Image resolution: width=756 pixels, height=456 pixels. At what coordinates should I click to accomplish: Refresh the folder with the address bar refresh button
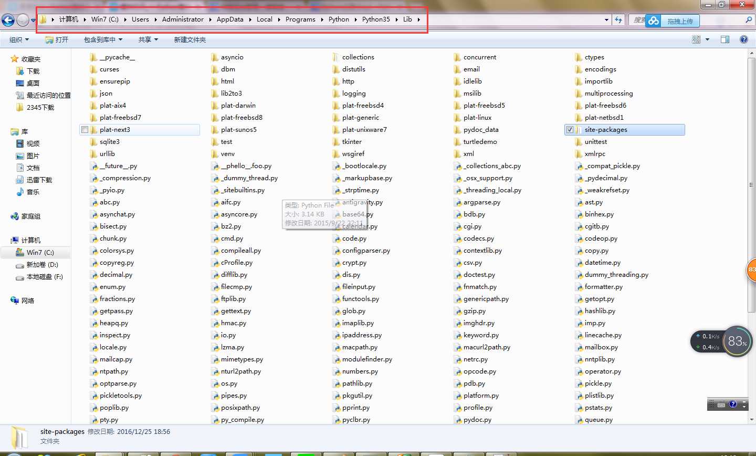click(618, 20)
